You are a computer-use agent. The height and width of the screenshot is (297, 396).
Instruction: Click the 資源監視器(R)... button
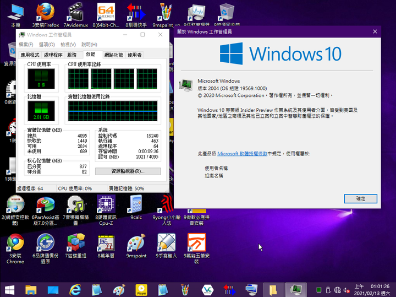pyautogui.click(x=128, y=171)
